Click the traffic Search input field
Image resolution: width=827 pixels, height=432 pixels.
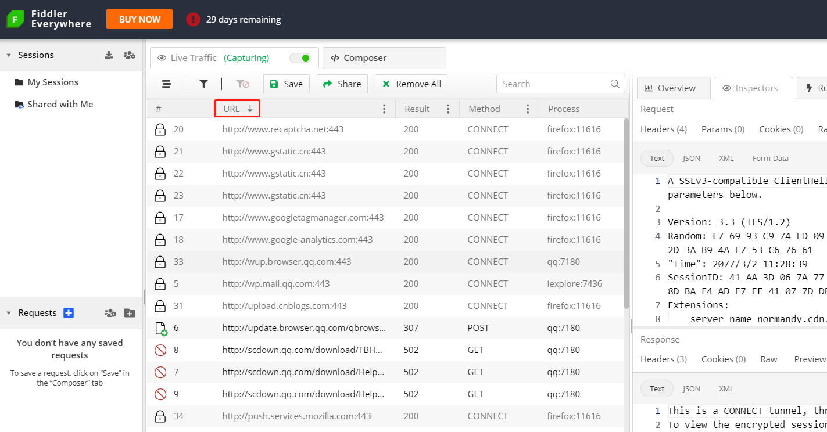tap(560, 84)
